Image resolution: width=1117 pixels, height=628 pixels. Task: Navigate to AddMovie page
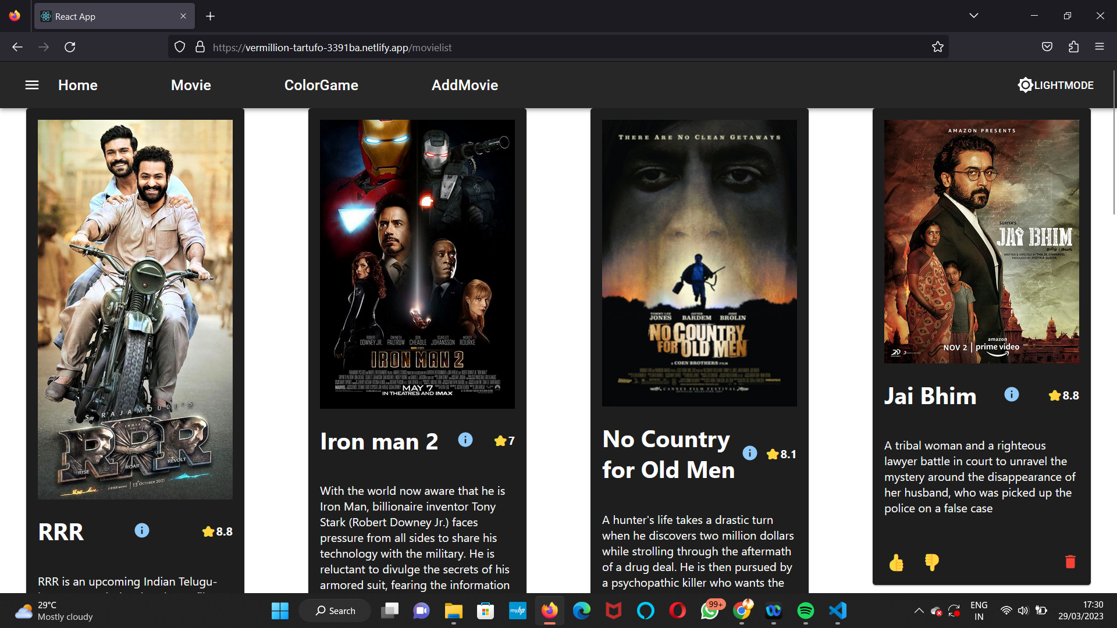(465, 85)
